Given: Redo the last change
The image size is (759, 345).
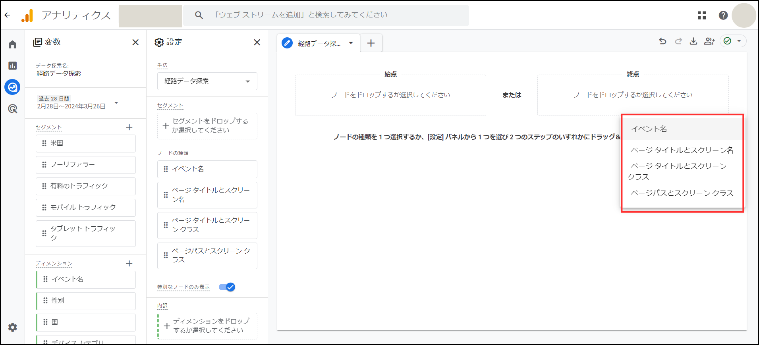Looking at the screenshot, I should [x=678, y=41].
